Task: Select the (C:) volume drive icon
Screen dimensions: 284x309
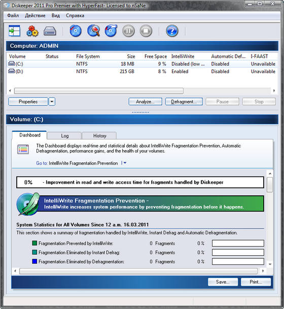Action: click(x=12, y=63)
